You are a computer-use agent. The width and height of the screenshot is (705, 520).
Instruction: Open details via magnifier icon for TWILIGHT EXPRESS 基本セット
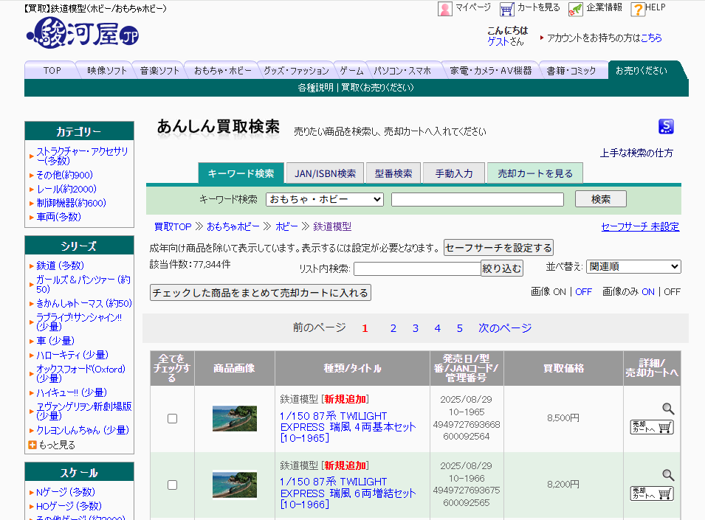668,407
